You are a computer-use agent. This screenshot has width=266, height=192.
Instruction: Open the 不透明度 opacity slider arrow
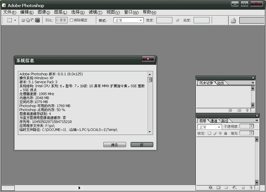252,126
